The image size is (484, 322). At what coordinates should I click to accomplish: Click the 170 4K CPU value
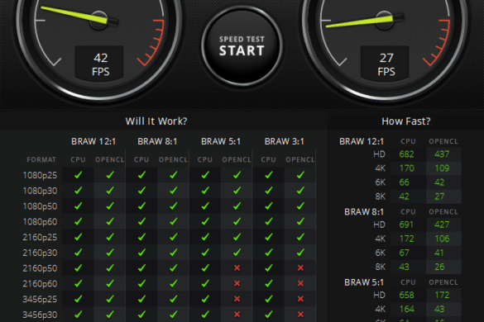click(x=406, y=168)
